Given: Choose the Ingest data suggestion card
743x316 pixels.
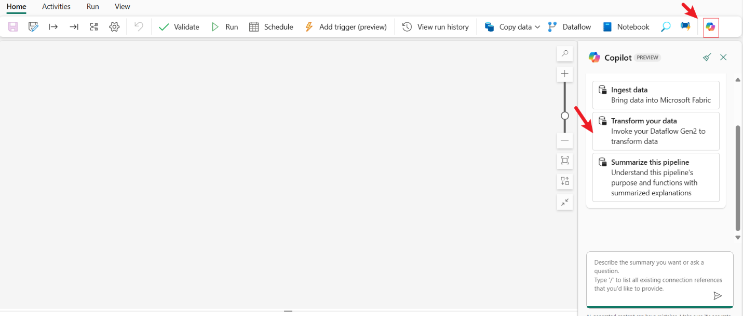Looking at the screenshot, I should (656, 95).
